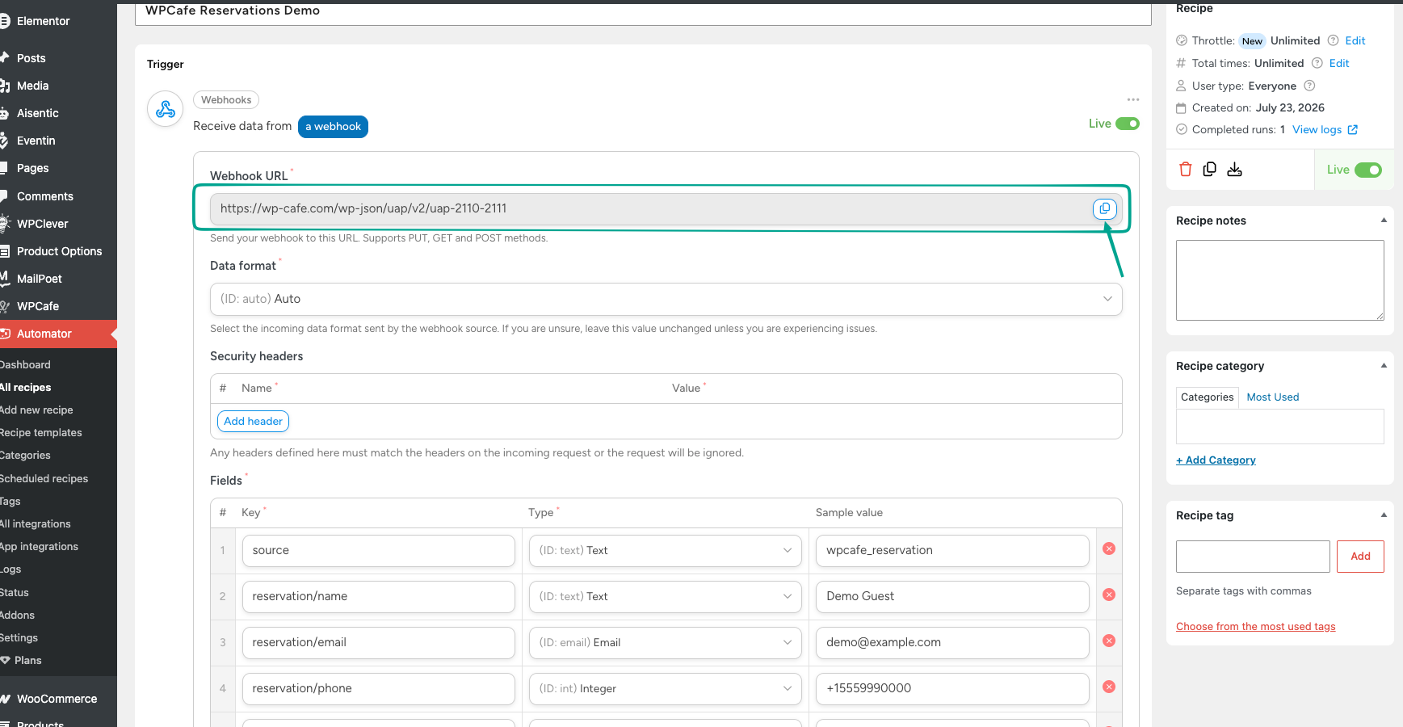Viewport: 1403px width, 727px height.
Task: Remove the source field row
Action: pyautogui.click(x=1109, y=548)
